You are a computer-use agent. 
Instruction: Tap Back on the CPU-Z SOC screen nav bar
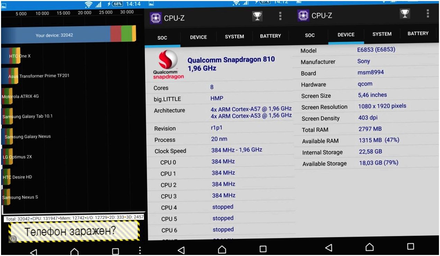pos(181,250)
